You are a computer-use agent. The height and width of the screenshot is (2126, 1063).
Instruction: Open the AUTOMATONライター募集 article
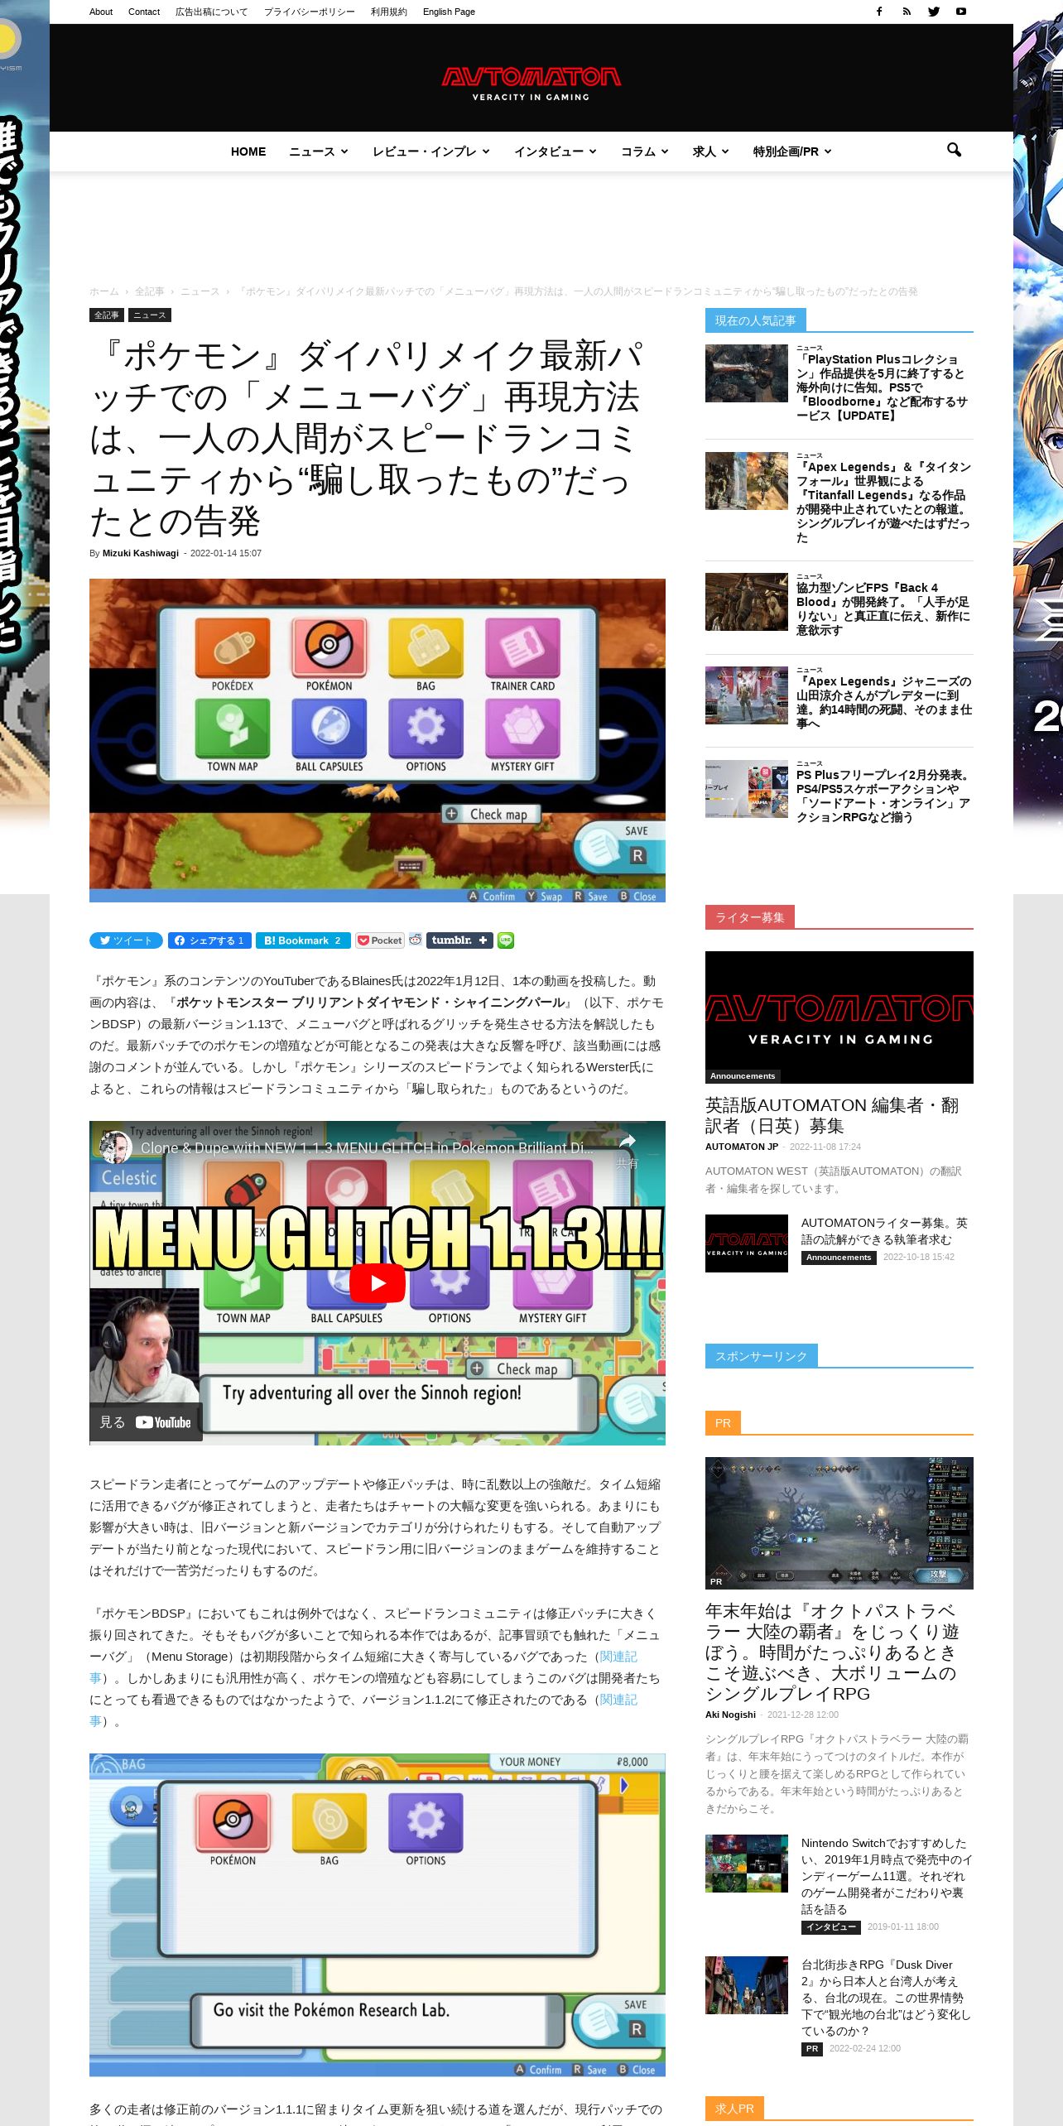click(884, 1231)
